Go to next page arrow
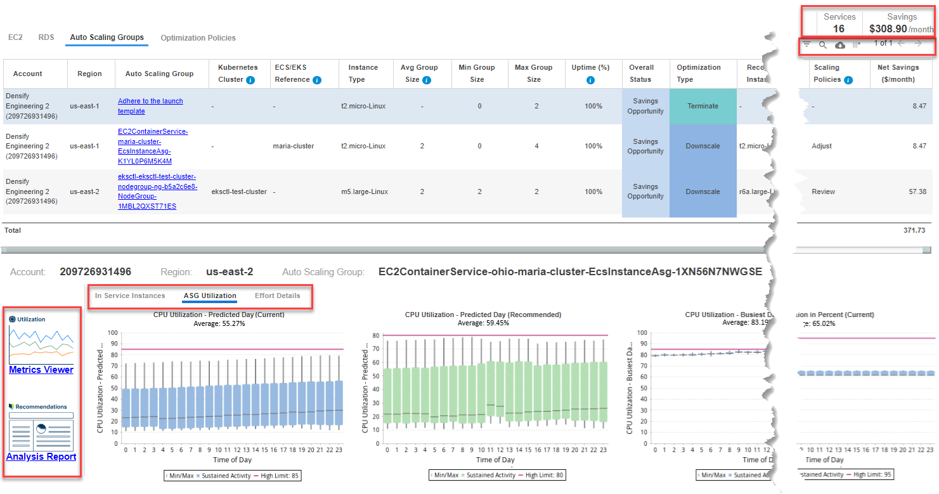This screenshot has height=494, width=939. click(918, 43)
